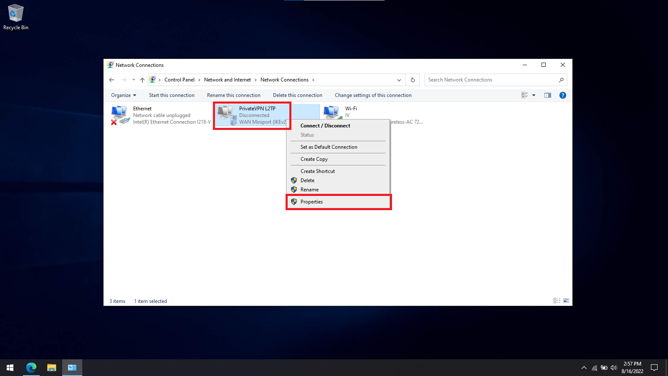Expand the Organize dropdown menu

coord(123,95)
